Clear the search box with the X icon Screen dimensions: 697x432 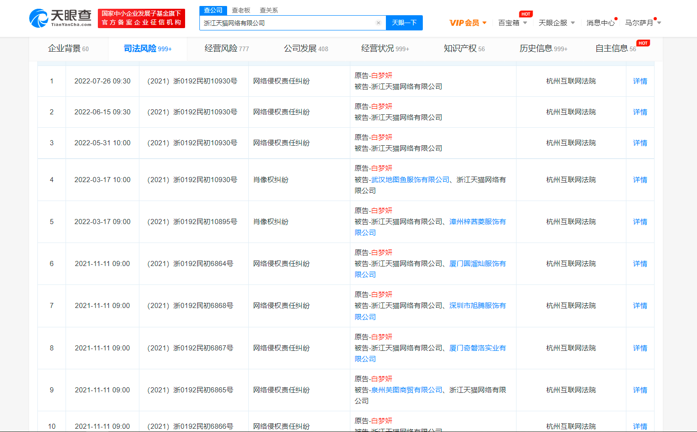click(x=379, y=23)
